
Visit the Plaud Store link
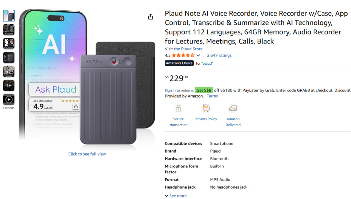click(x=184, y=49)
